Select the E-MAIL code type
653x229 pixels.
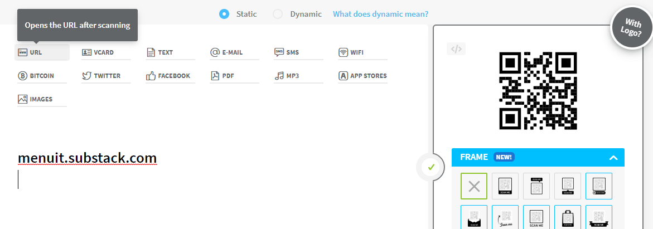tap(234, 52)
